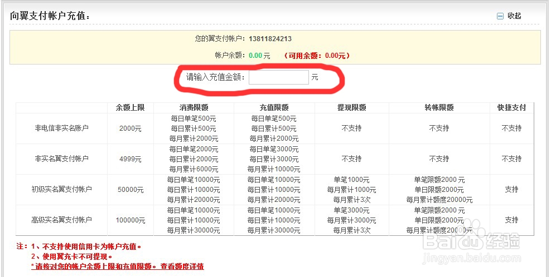Click the 可用余额 red text
The image size is (551, 277).
317,56
